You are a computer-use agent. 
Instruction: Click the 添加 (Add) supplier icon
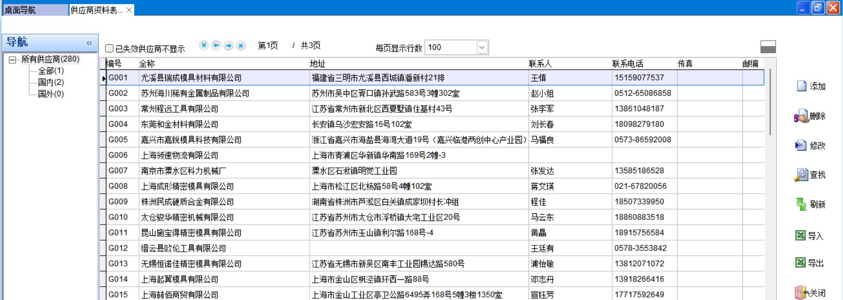pos(802,86)
